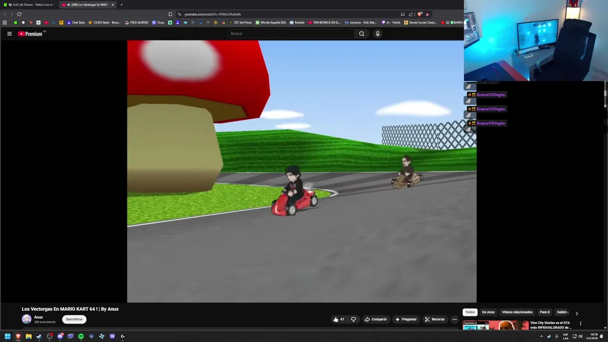Open the Compartir share dialog

[376, 319]
